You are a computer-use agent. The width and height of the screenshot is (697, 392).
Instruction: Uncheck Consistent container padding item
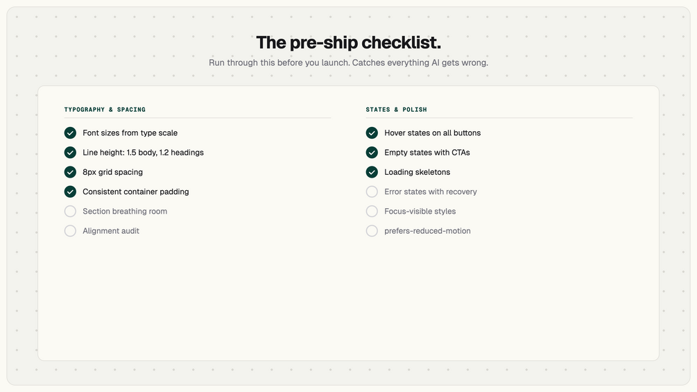click(70, 191)
